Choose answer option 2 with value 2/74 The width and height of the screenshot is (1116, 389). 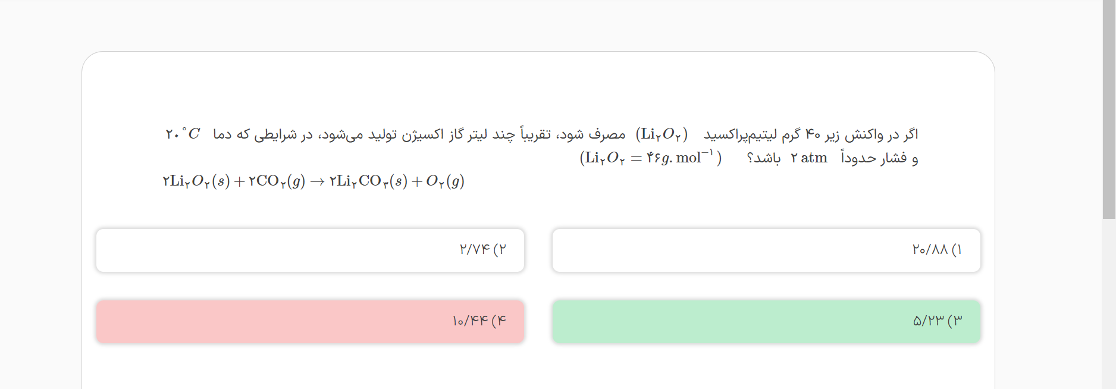click(x=310, y=250)
